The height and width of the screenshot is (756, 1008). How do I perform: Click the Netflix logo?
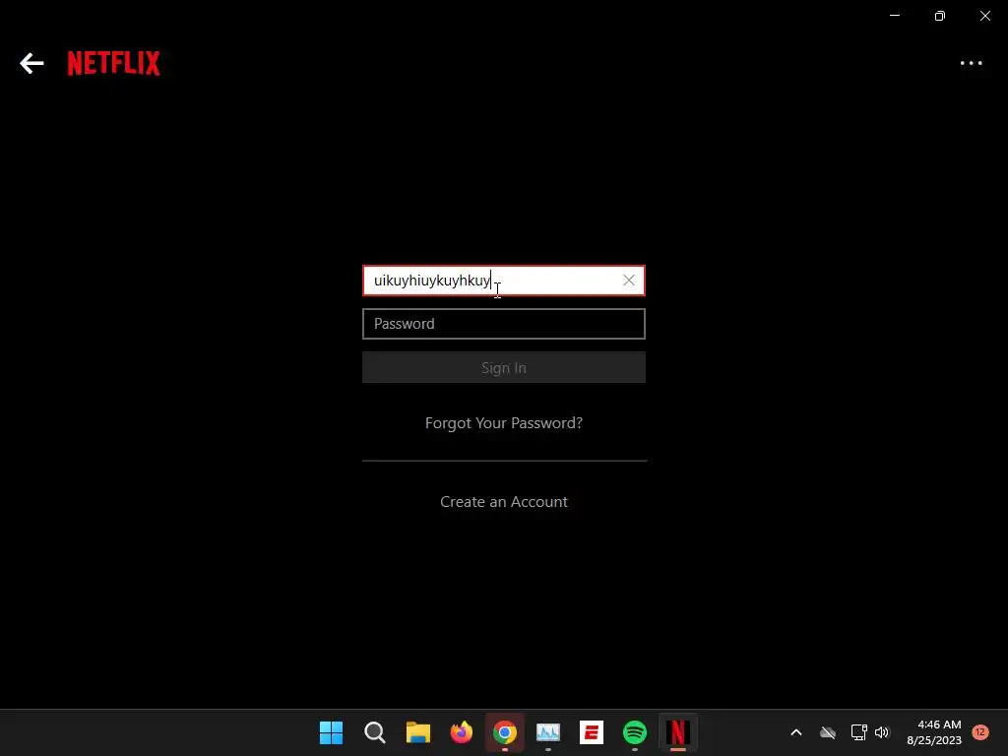pyautogui.click(x=114, y=63)
